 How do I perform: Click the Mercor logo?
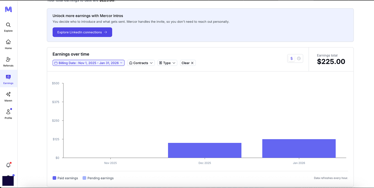click(8, 9)
